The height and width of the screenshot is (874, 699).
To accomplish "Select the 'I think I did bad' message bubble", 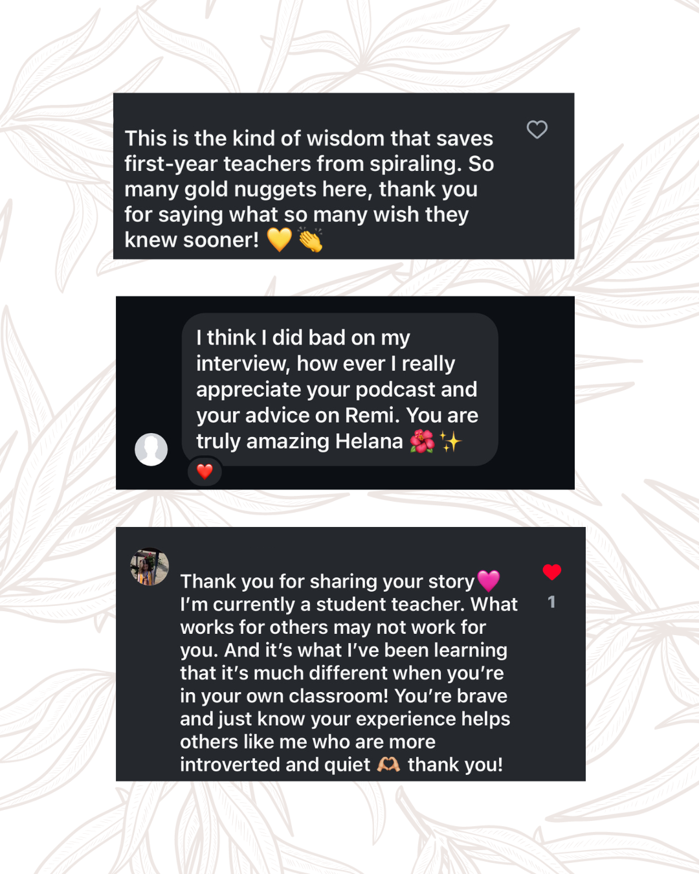I will tap(340, 389).
